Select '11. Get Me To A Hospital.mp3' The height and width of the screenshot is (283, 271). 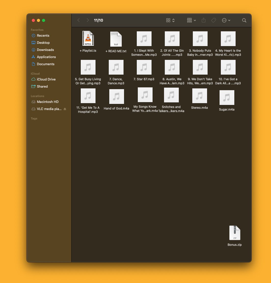(88, 96)
